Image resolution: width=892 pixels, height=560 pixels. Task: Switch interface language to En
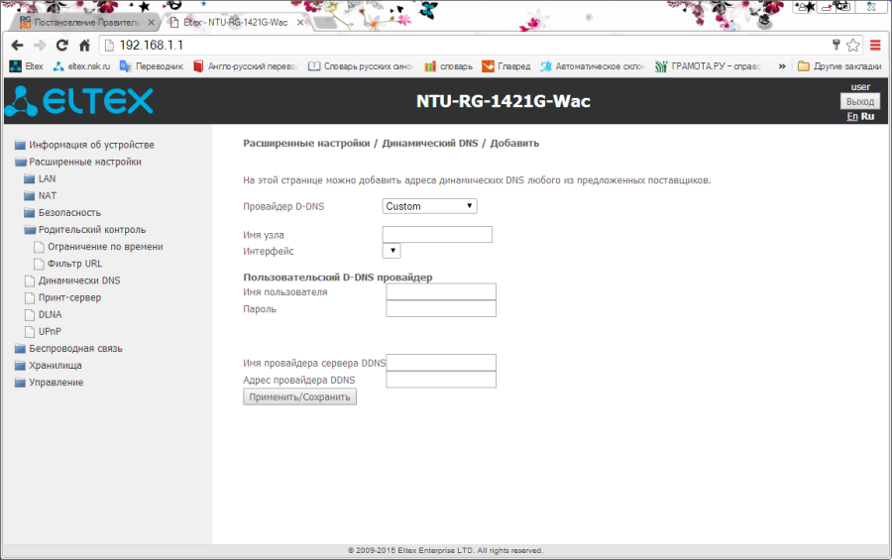[x=851, y=116]
